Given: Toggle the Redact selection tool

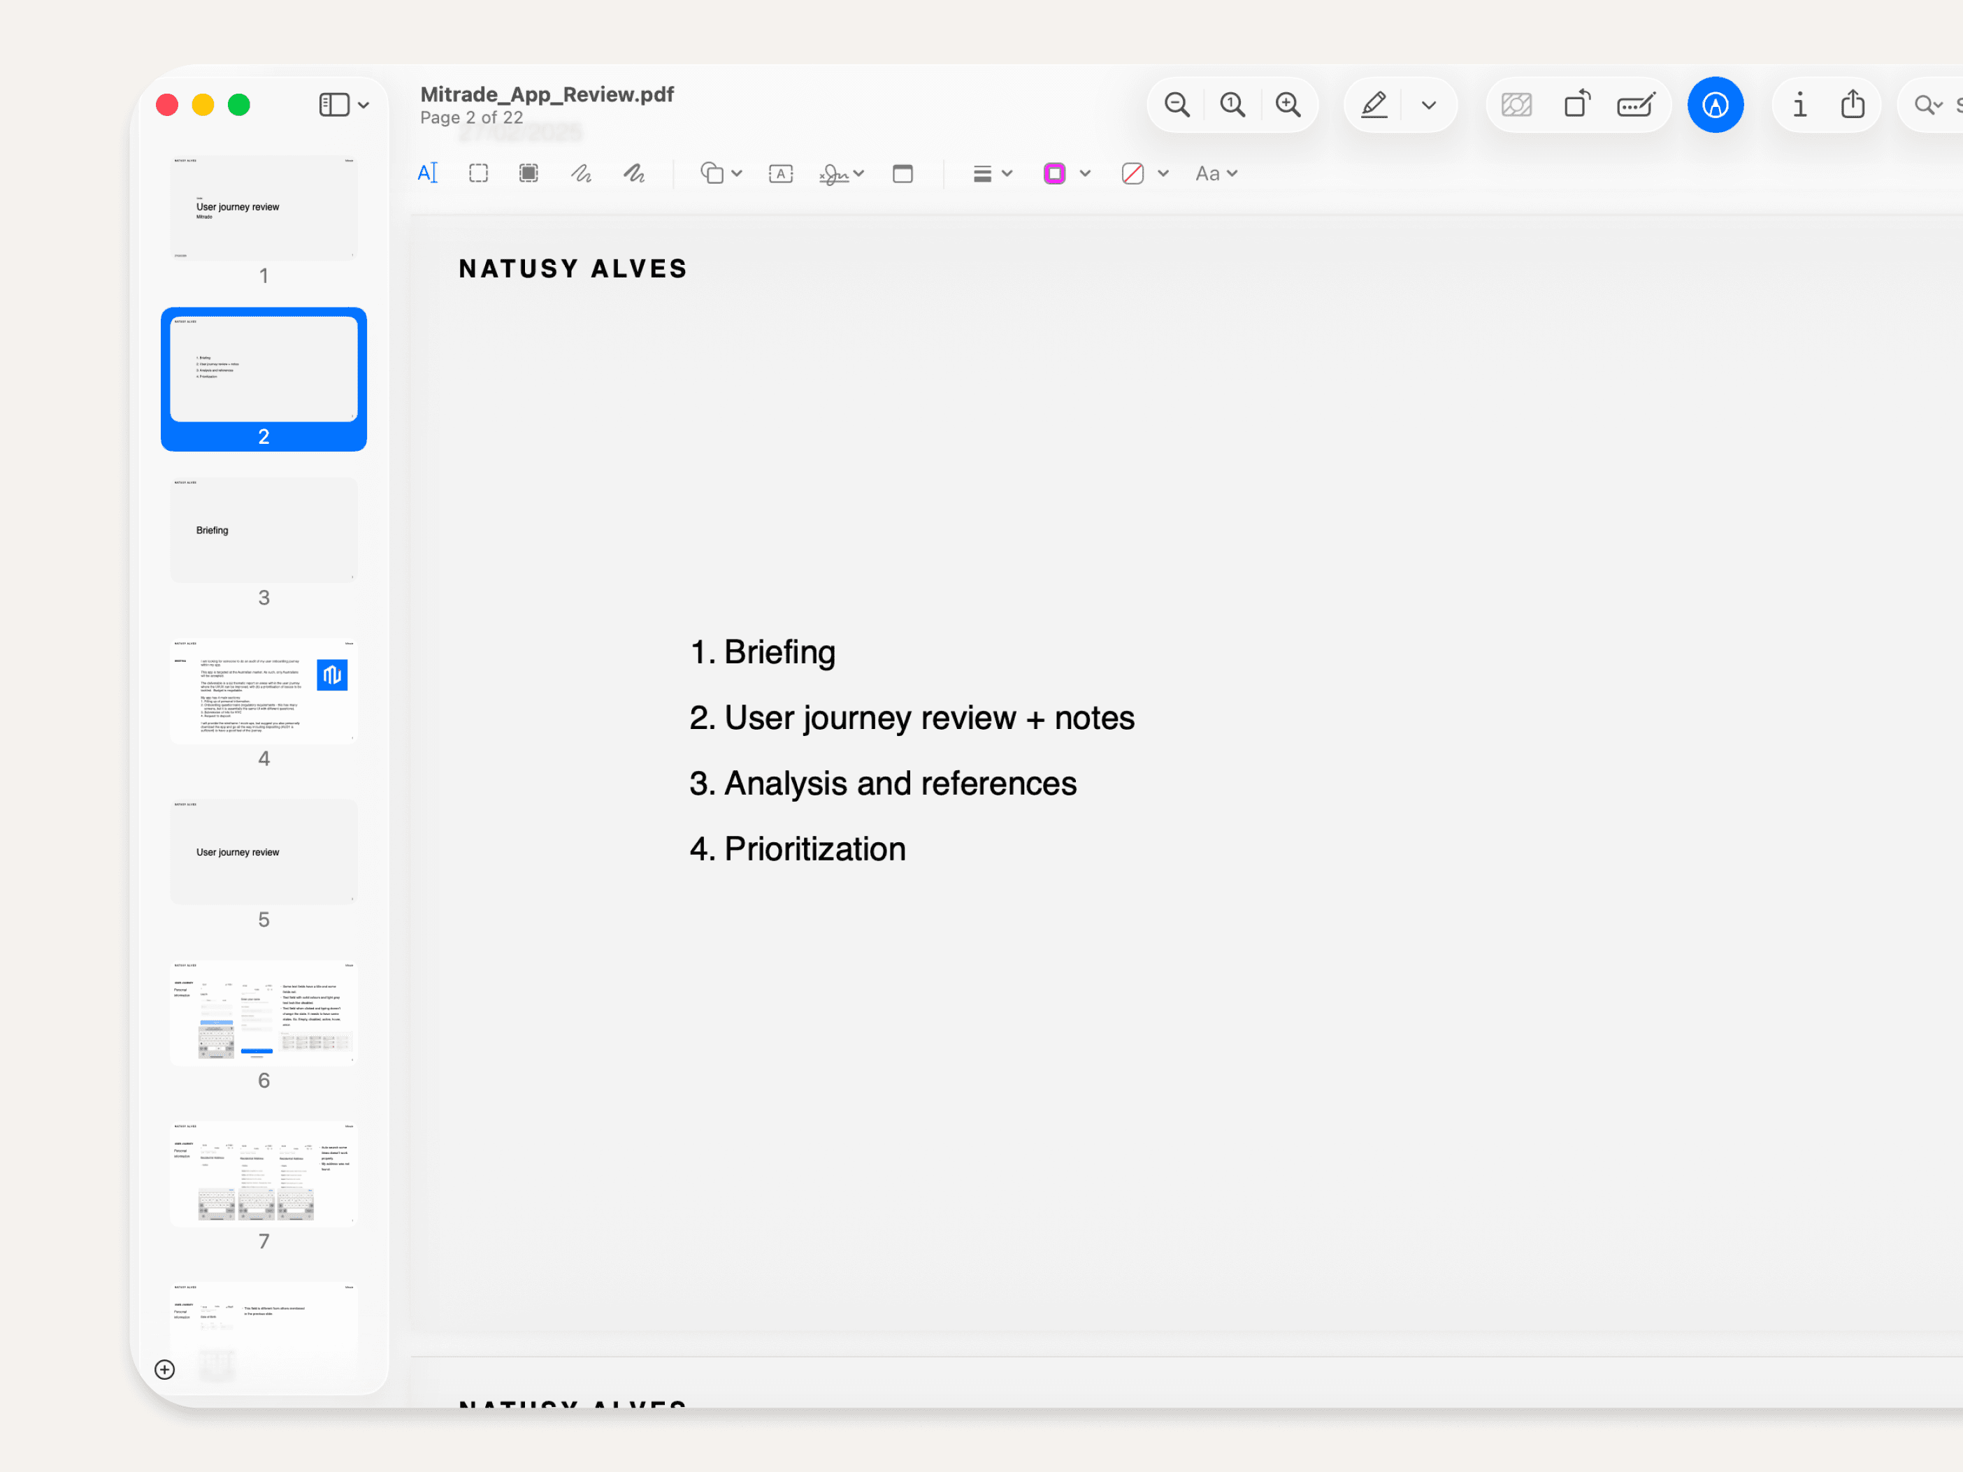Looking at the screenshot, I should coord(528,173).
